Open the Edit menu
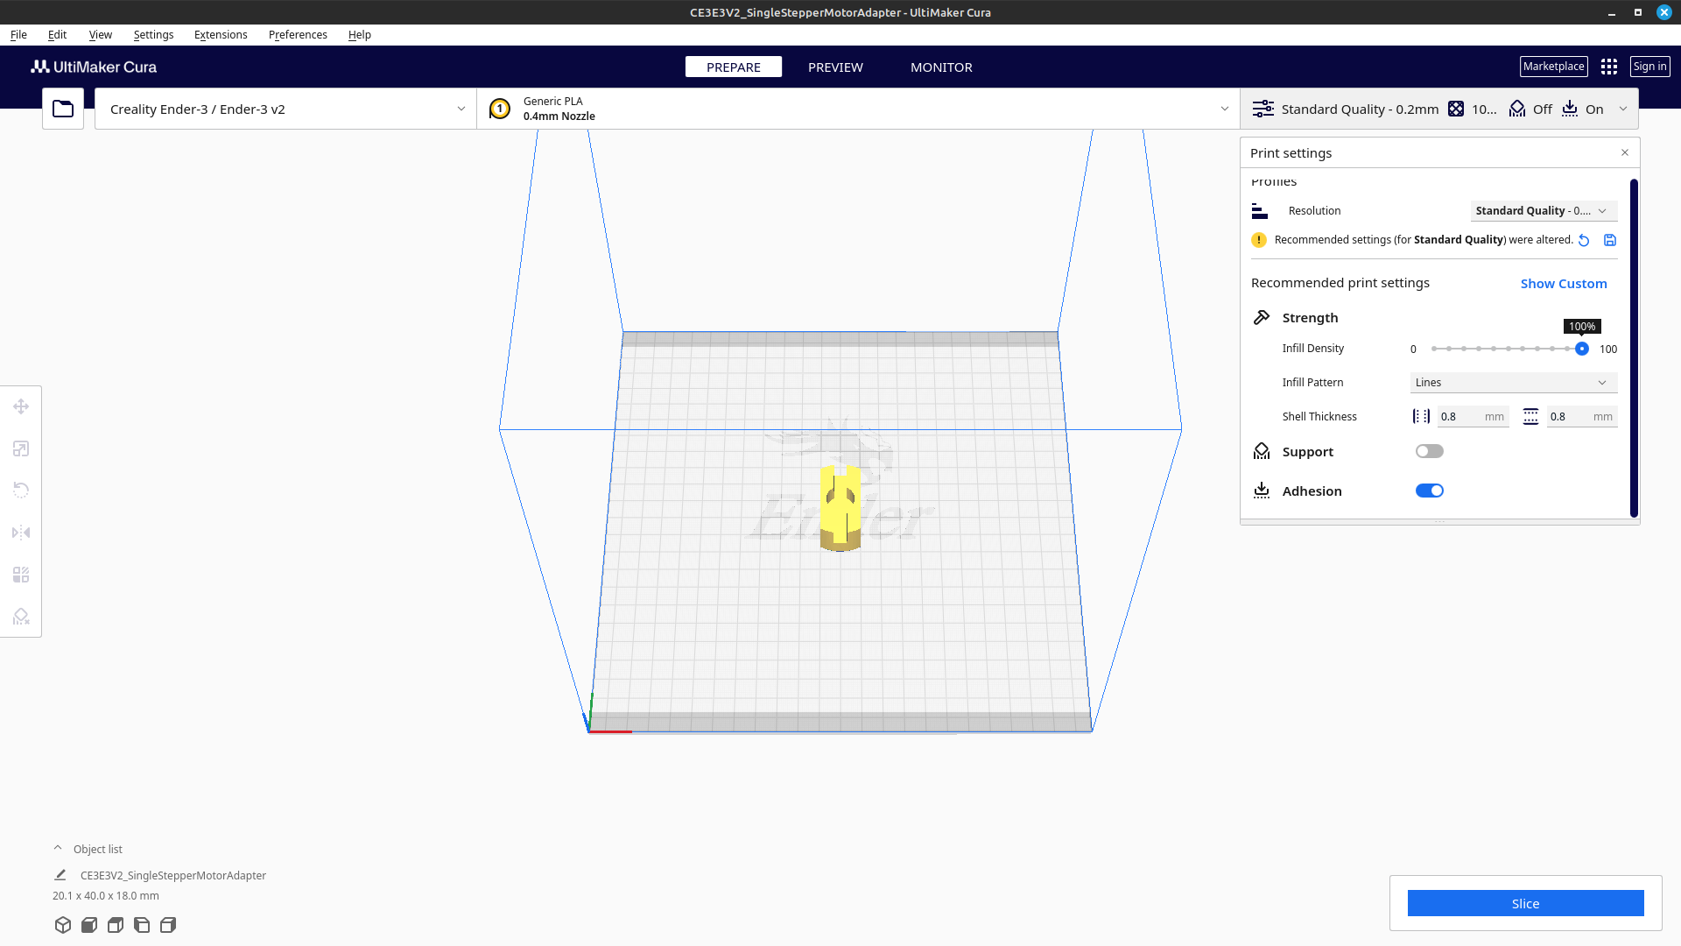The height and width of the screenshot is (946, 1681). tap(57, 35)
